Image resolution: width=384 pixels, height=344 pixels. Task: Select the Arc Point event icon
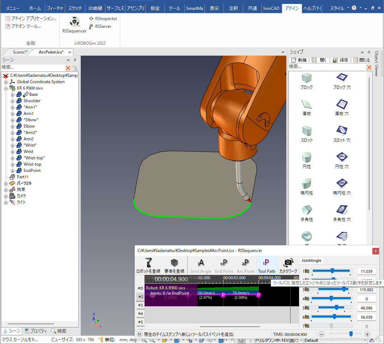(x=245, y=265)
